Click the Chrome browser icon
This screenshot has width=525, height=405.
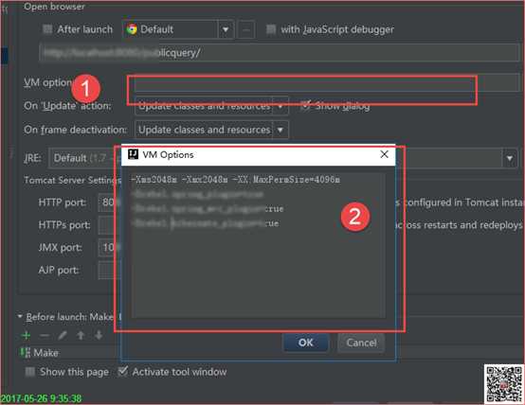(132, 29)
